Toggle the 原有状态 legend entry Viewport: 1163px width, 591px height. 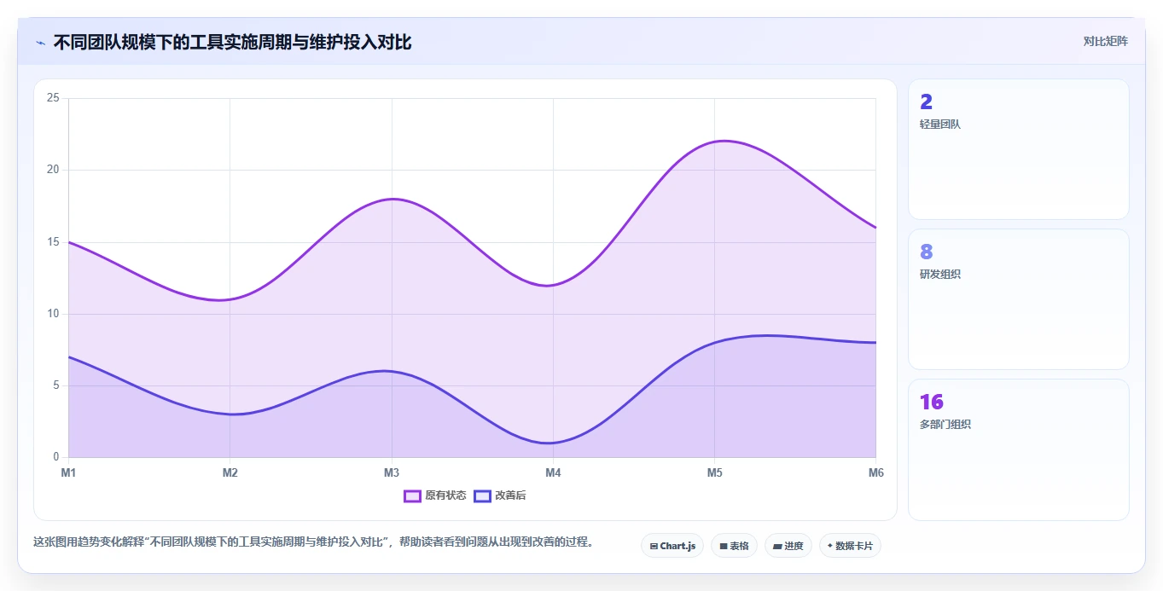tap(435, 495)
